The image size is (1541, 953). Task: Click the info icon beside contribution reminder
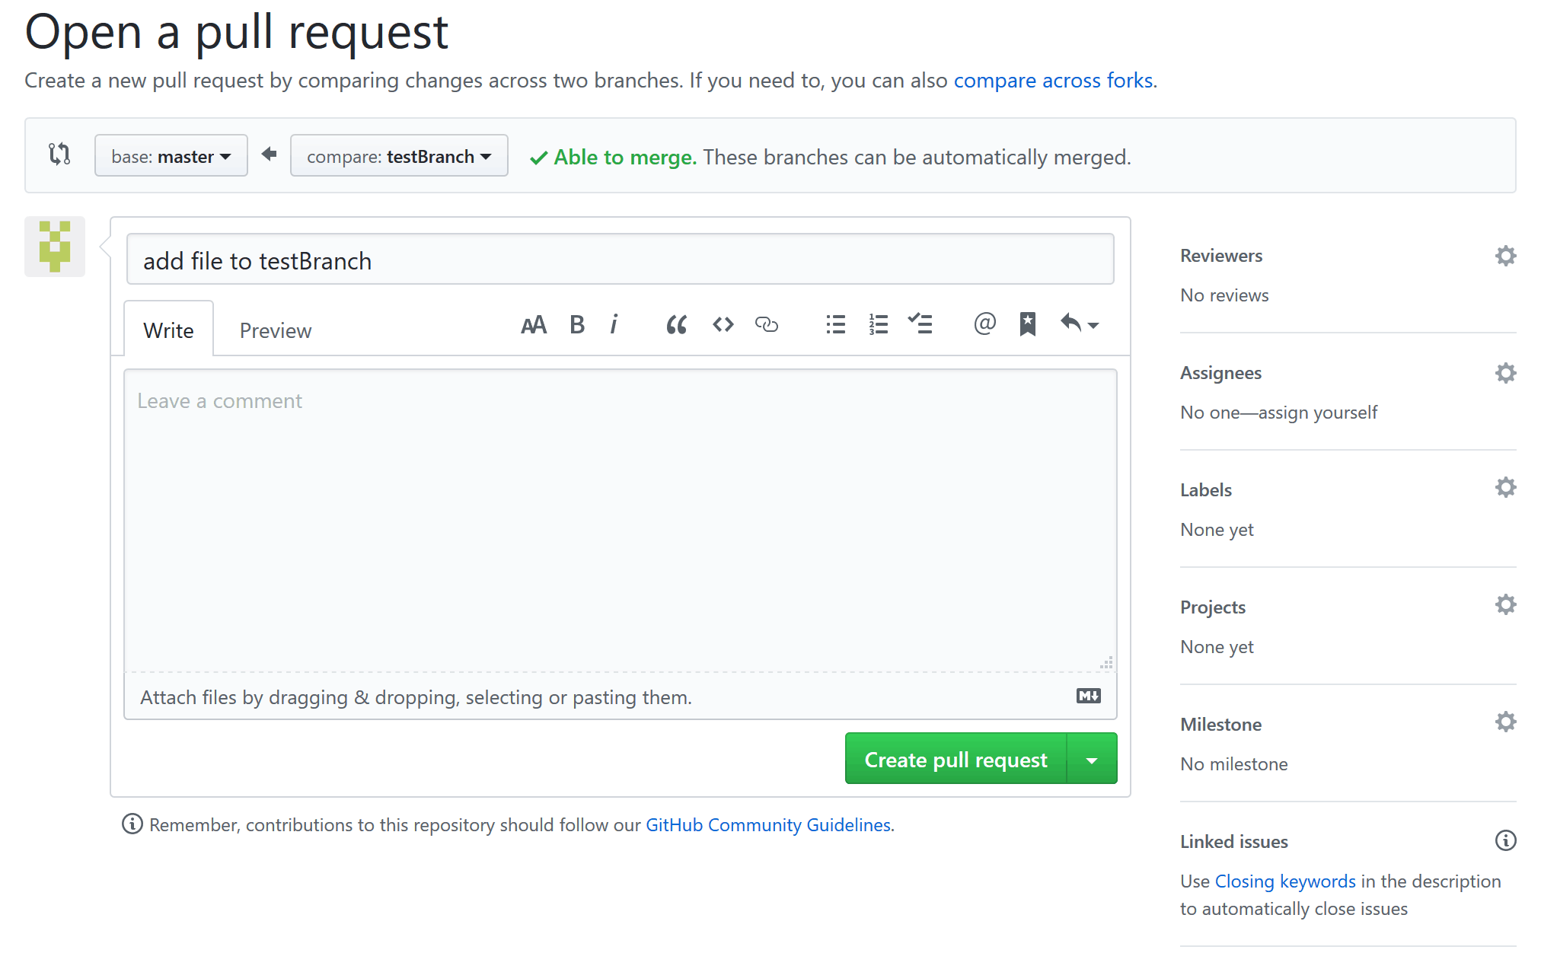pyautogui.click(x=132, y=824)
